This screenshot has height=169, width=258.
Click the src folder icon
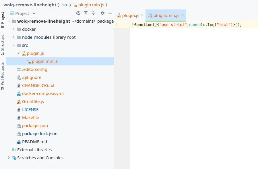coord(19,45)
